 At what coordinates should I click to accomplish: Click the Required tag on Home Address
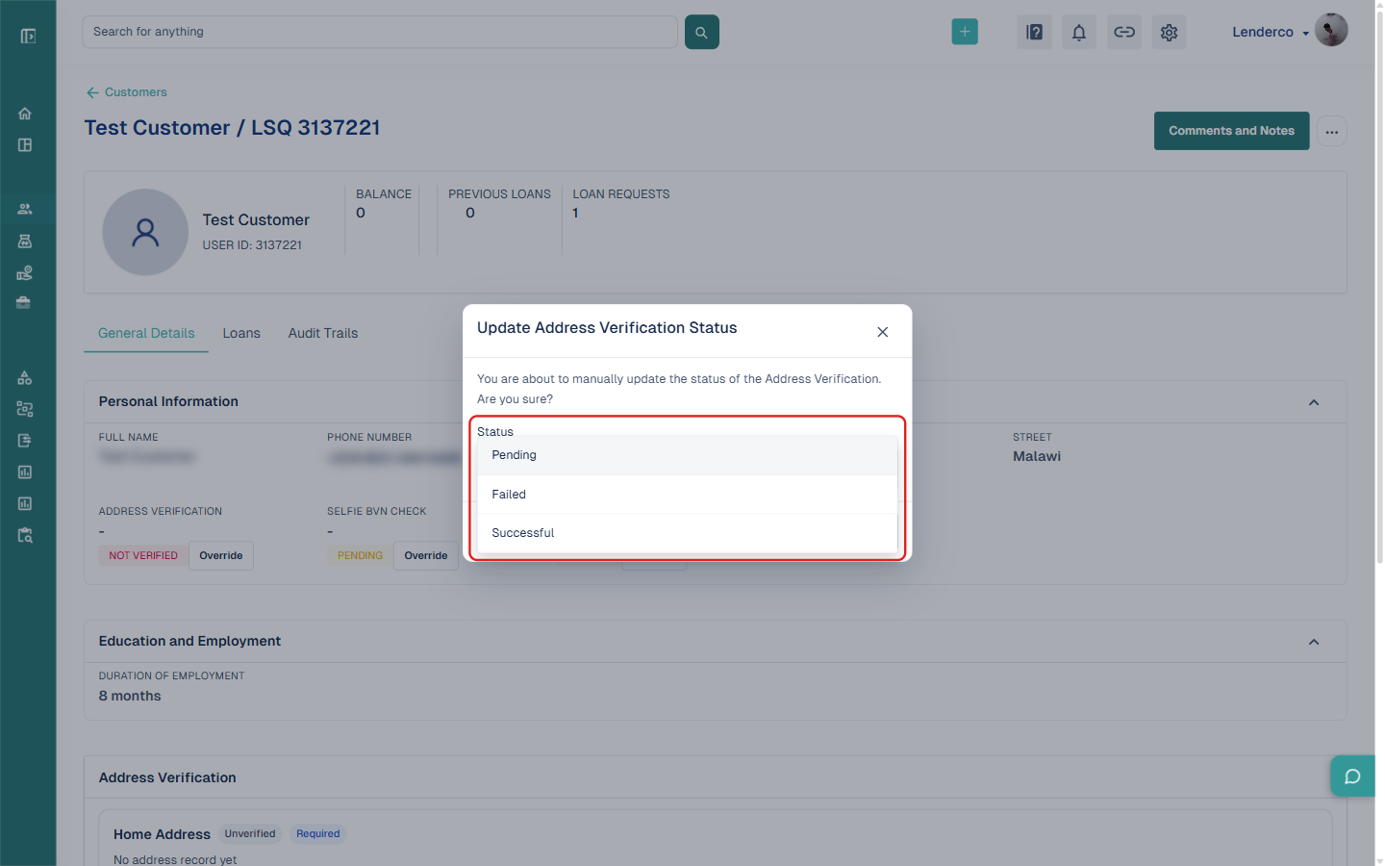(318, 834)
